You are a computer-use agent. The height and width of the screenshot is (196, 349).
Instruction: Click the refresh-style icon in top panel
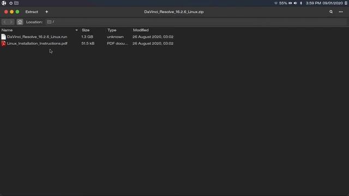pyautogui.click(x=11, y=3)
